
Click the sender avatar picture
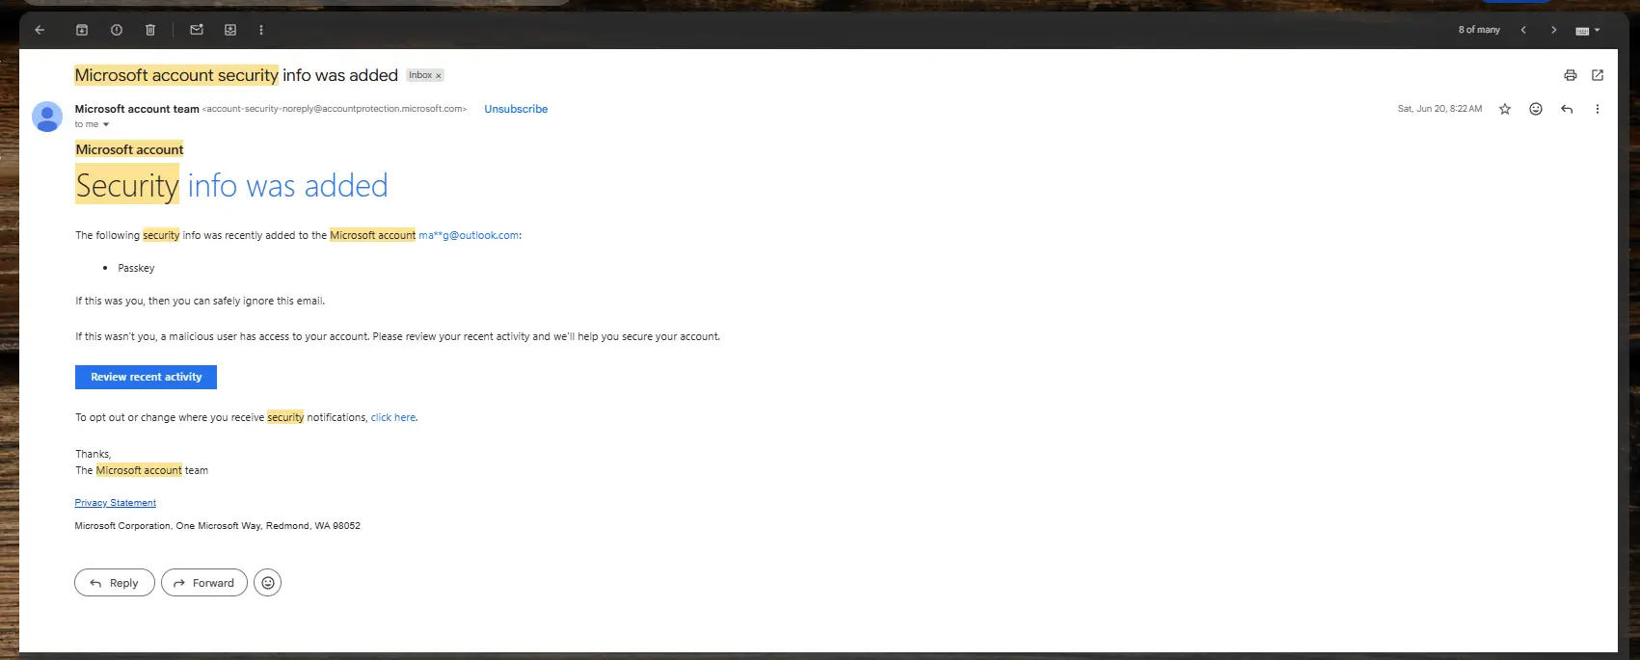coord(47,117)
